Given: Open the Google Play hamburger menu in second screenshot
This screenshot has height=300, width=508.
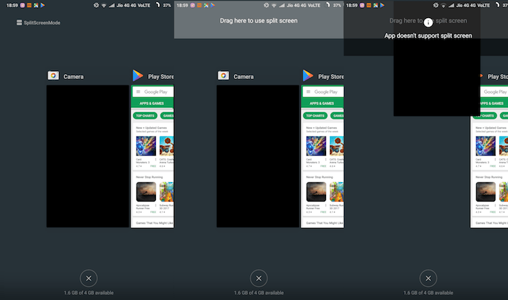Looking at the screenshot, I should click(309, 92).
